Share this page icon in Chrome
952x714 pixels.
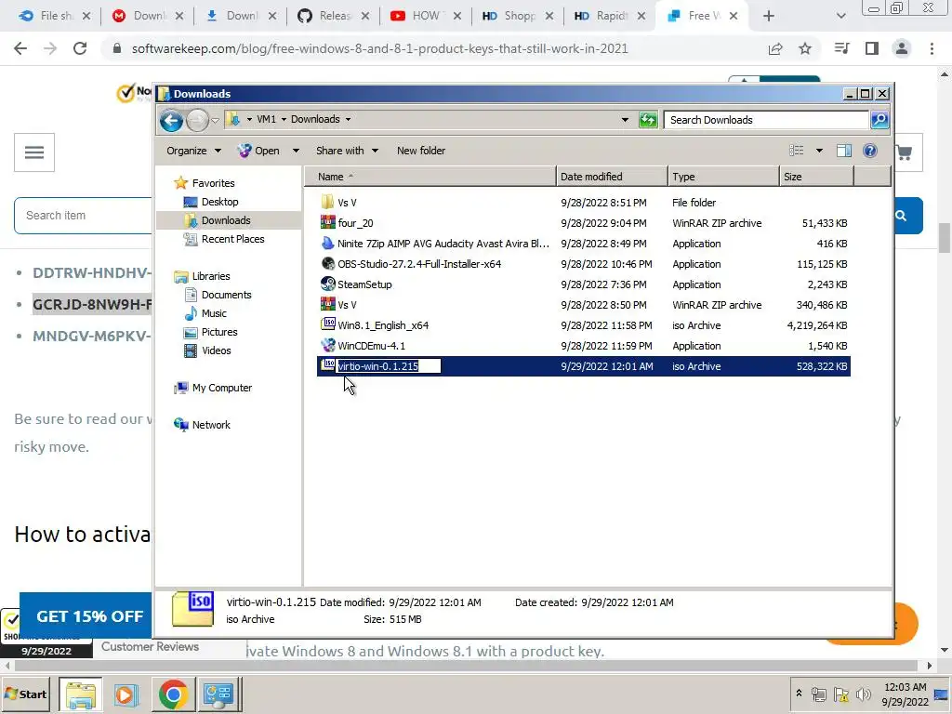pos(775,48)
